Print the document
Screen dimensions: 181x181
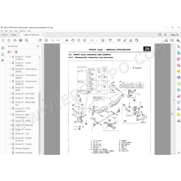click(20, 40)
